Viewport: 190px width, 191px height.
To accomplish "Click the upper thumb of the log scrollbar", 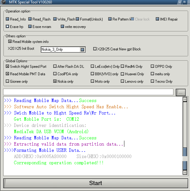I will tap(185, 152).
